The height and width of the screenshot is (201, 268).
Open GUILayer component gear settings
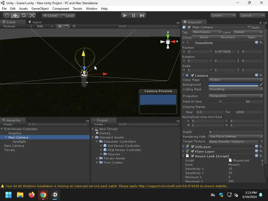coord(261,147)
